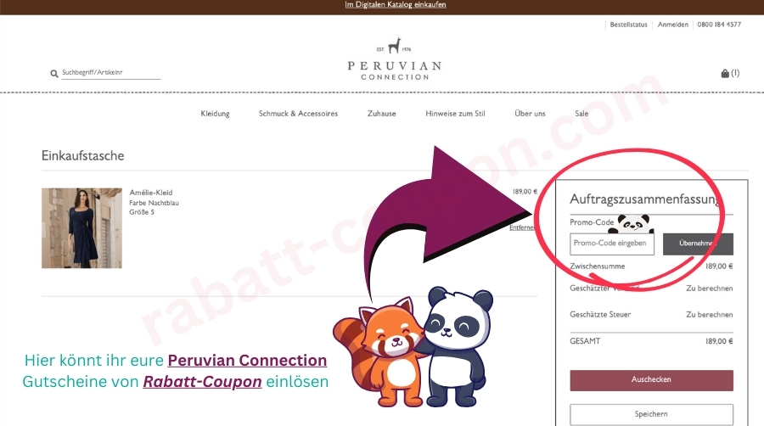Select Hinweise zum Stil menu item
The height and width of the screenshot is (426, 764).
(x=455, y=114)
